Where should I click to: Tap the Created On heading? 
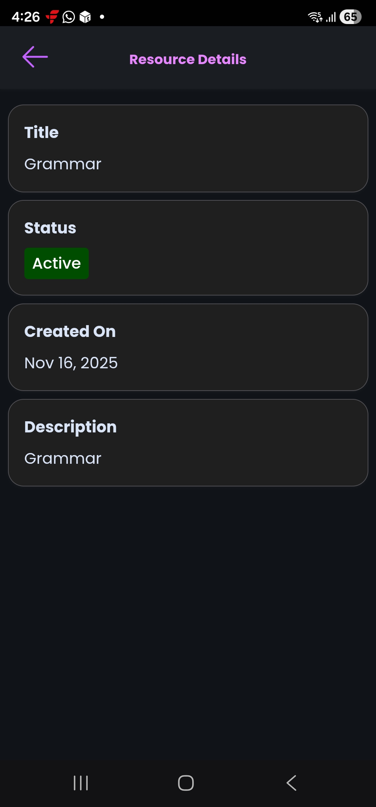tap(70, 331)
